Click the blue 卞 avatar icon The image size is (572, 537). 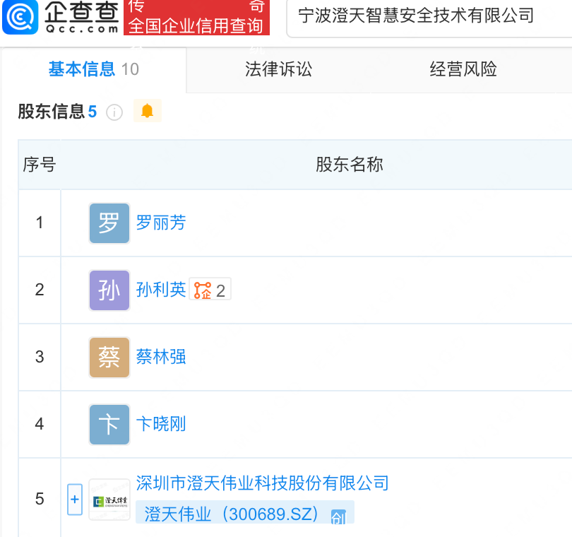click(x=109, y=425)
